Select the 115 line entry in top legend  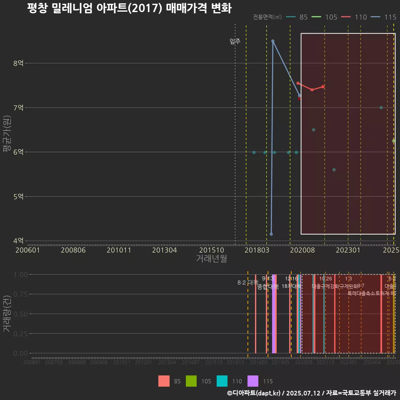[x=383, y=17]
